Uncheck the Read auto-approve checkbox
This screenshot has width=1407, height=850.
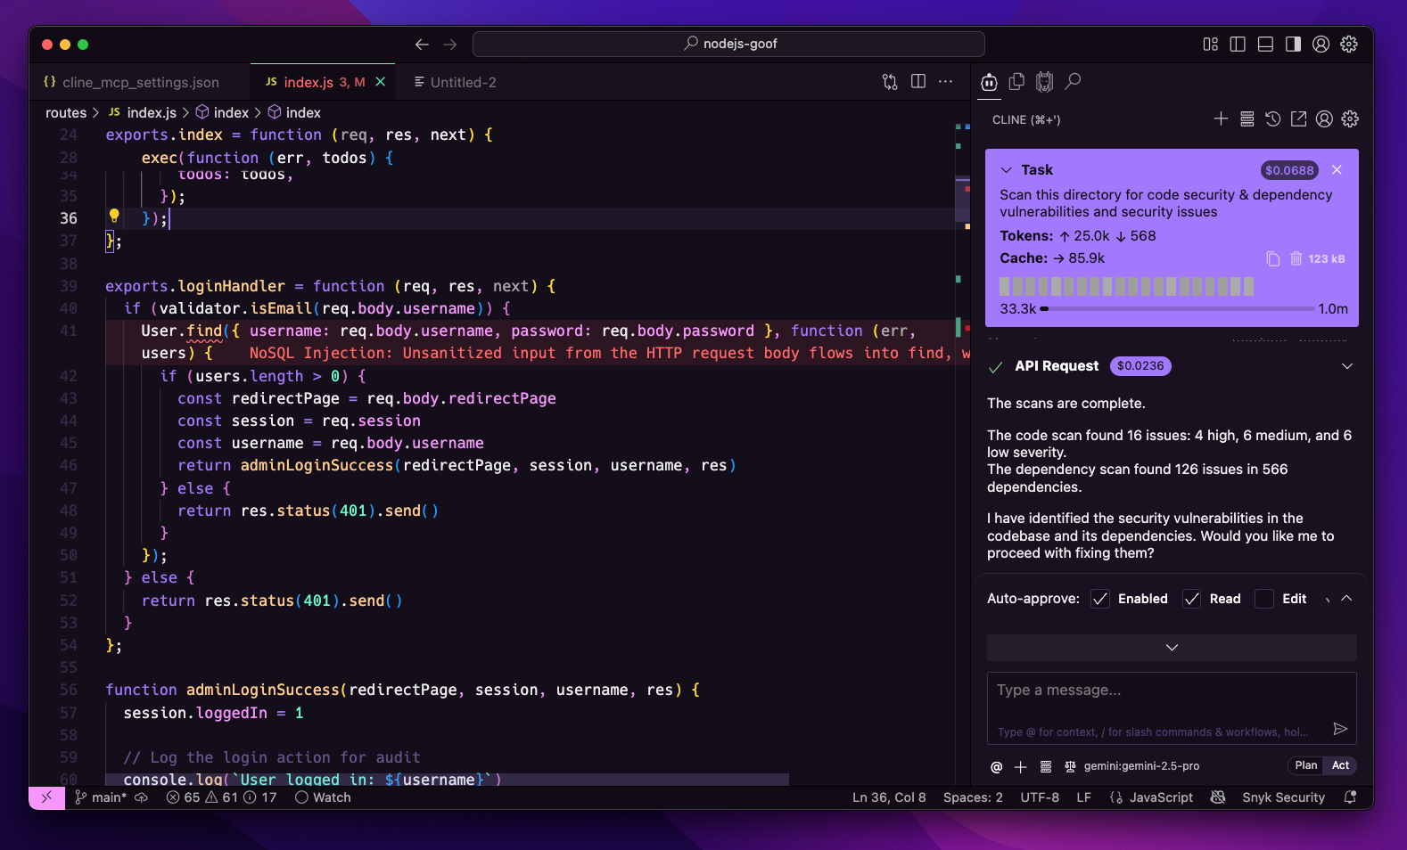point(1191,599)
